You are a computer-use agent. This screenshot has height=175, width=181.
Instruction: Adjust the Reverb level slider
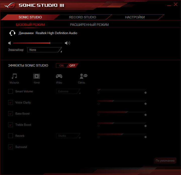click(x=122, y=134)
